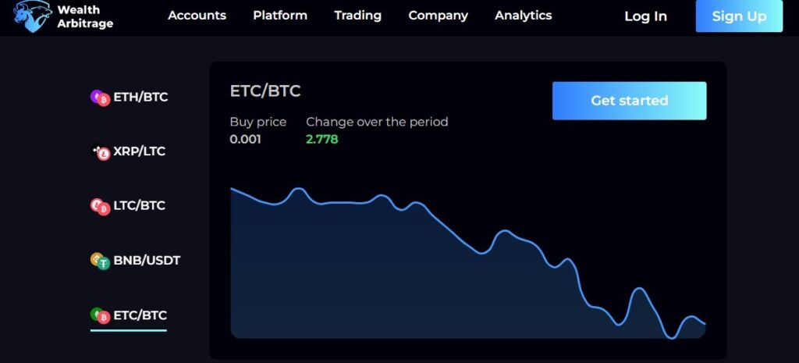
Task: Click the Log In link
Action: 645,16
